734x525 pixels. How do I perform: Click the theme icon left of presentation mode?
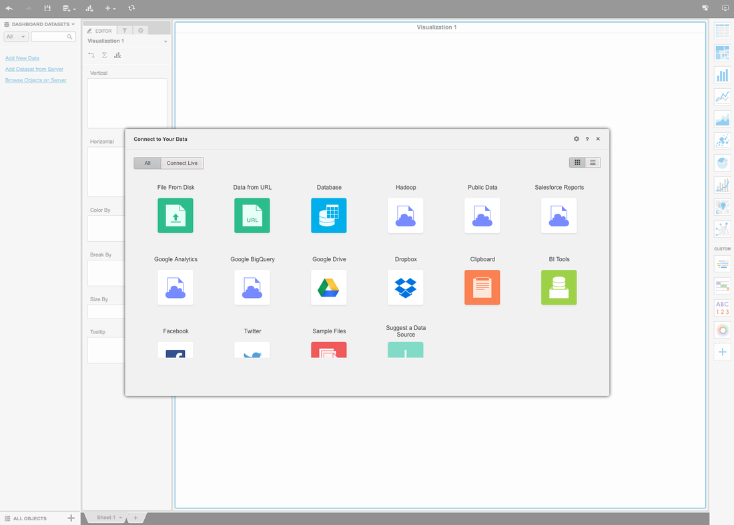[705, 8]
